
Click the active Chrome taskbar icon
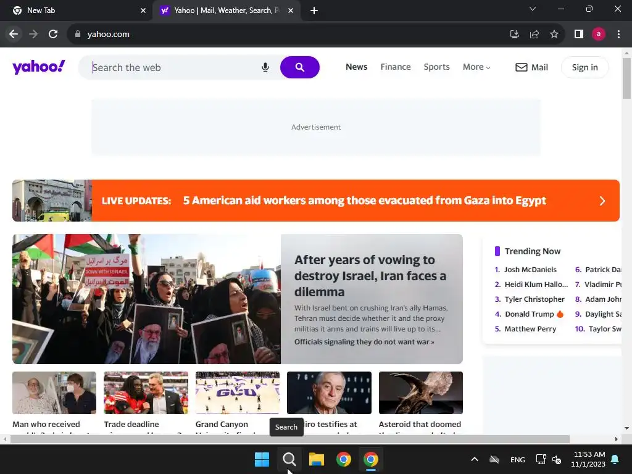point(371,459)
